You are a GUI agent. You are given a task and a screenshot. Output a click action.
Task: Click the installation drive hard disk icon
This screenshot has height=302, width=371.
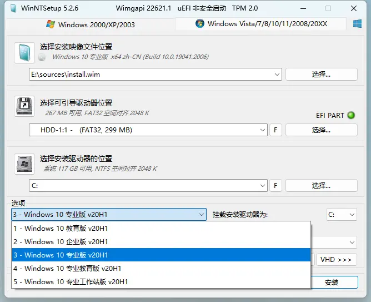(24, 164)
